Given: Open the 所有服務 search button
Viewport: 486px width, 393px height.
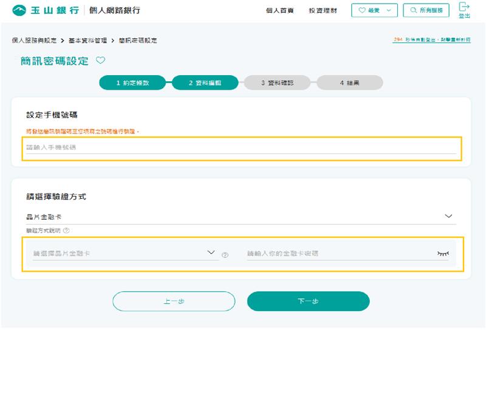Looking at the screenshot, I should tap(426, 10).
